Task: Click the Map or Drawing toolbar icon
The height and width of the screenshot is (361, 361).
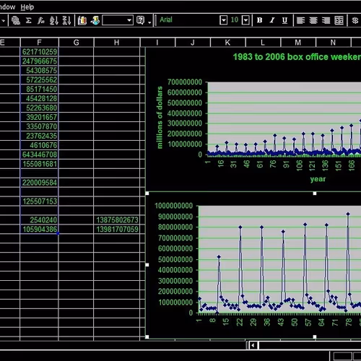Action: click(95, 20)
